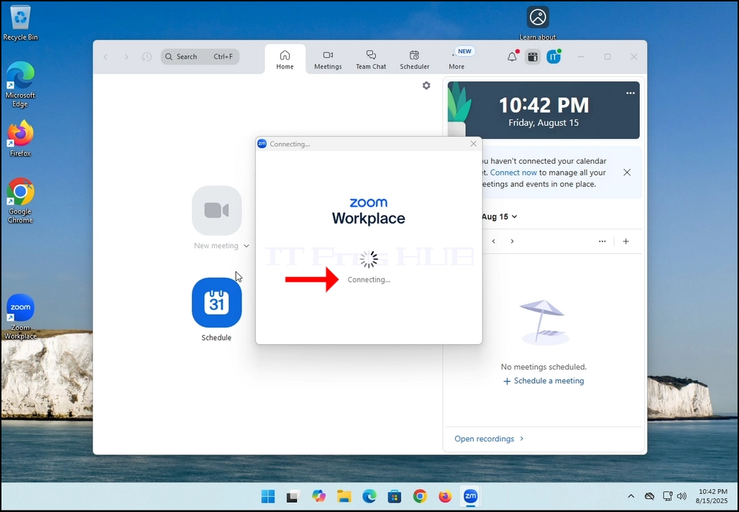The width and height of the screenshot is (739, 512).
Task: Click the Connect now link
Action: (x=513, y=173)
